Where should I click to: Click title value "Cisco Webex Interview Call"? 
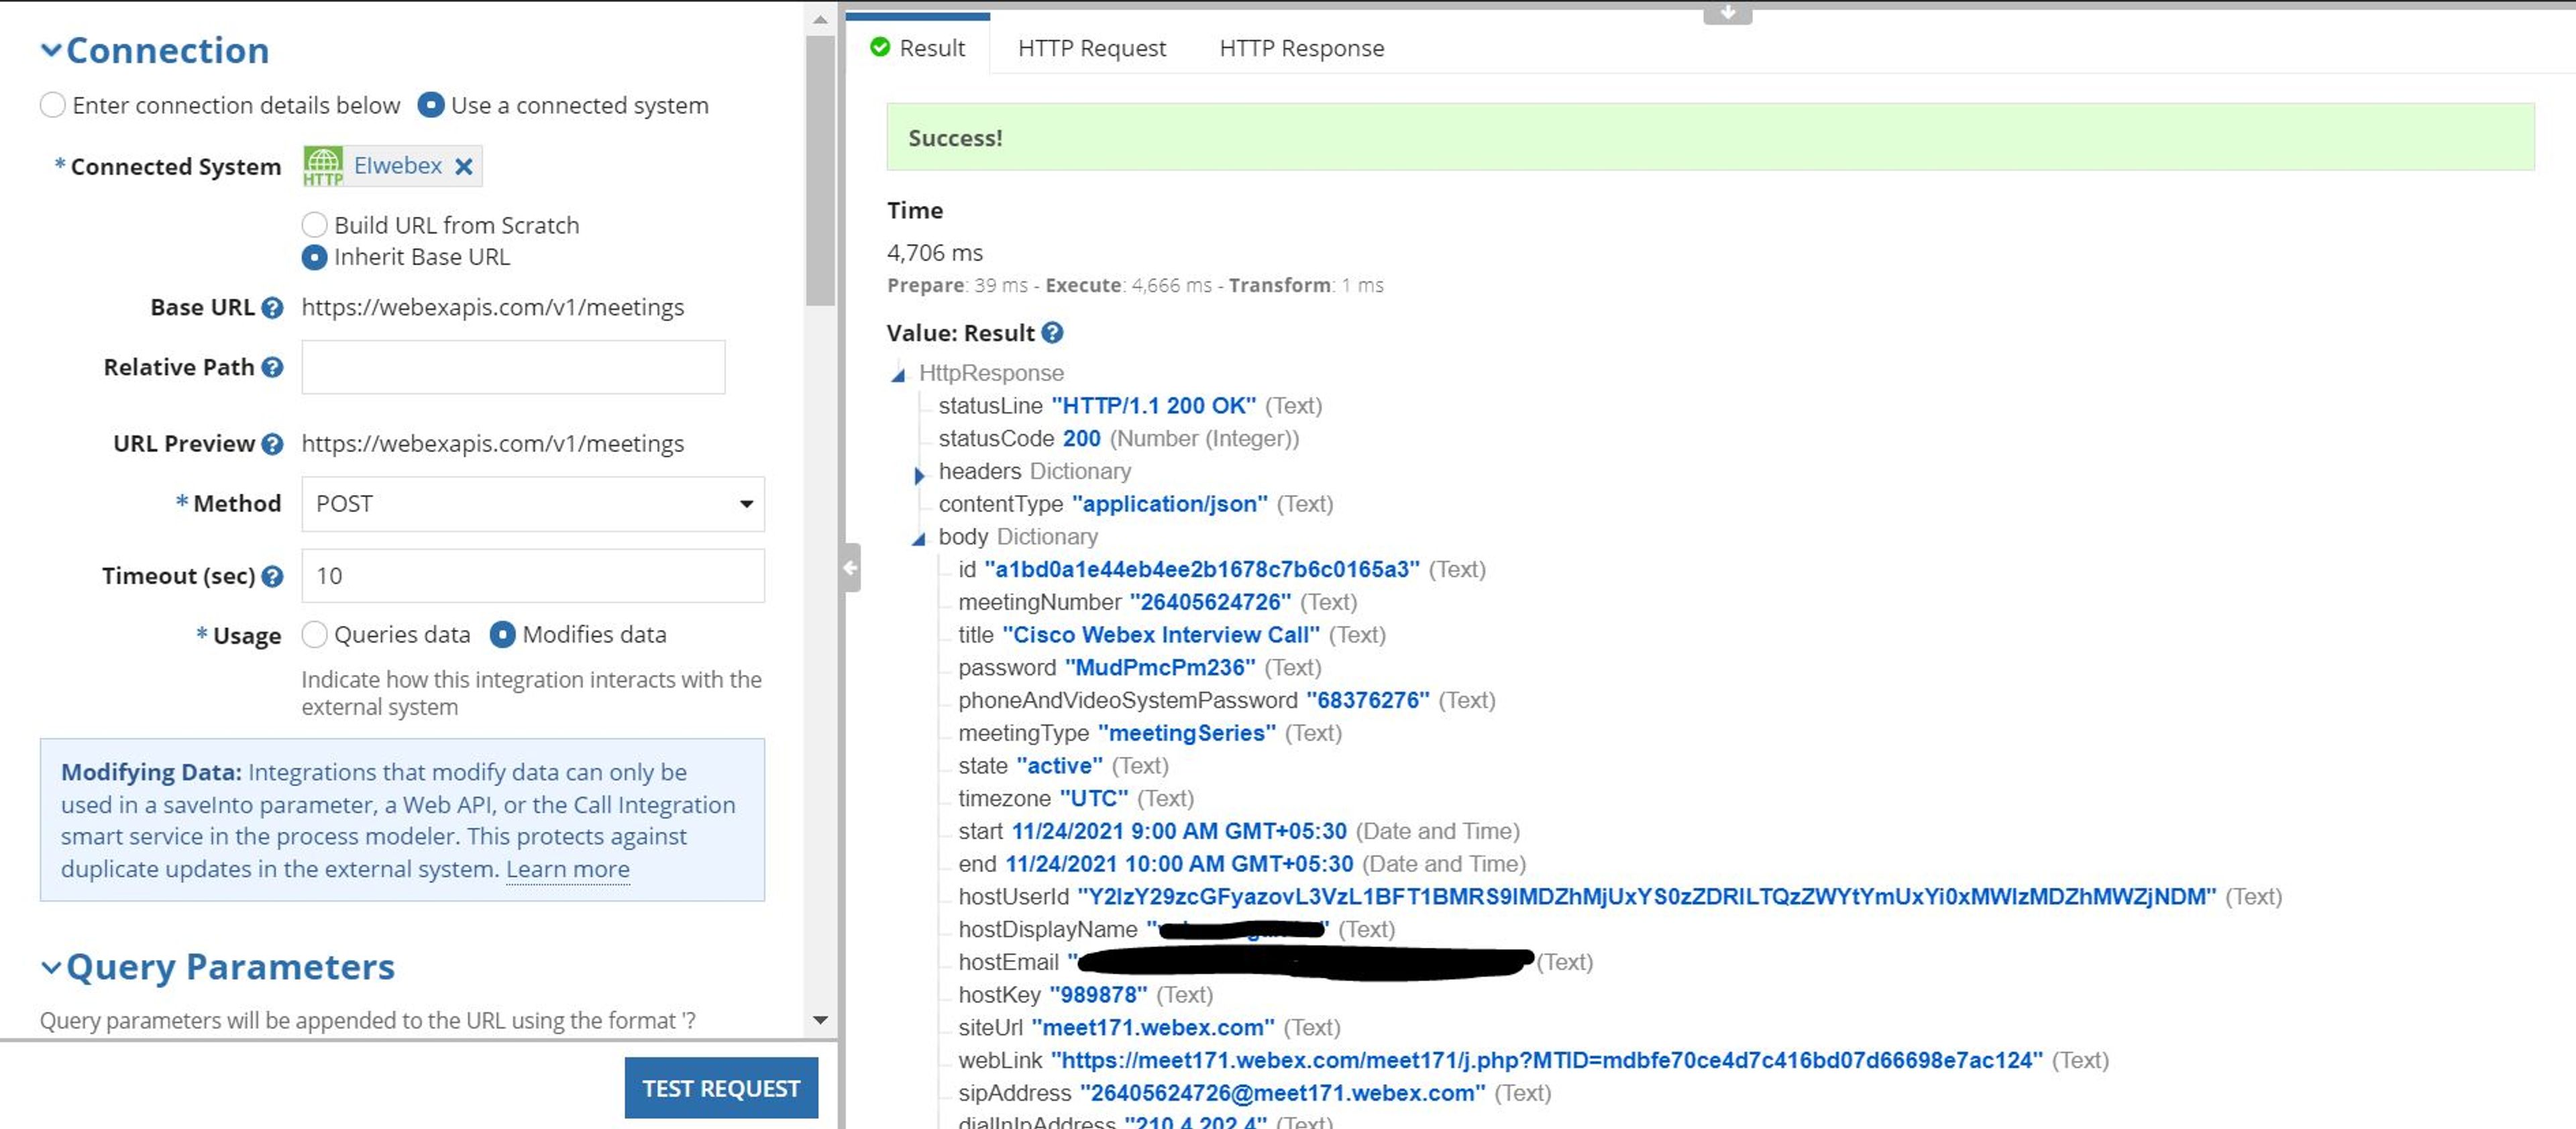1160,635
